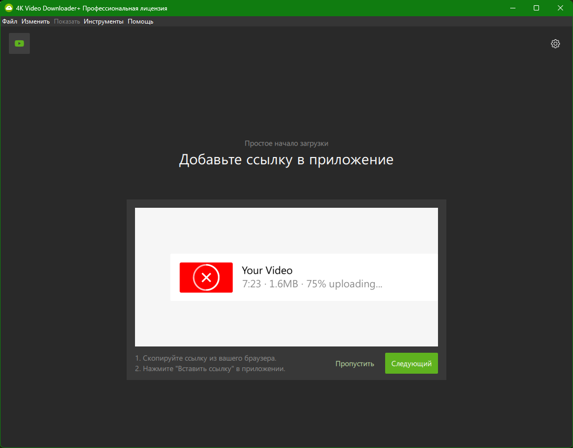Click the "75% uploading..." status line
The image size is (573, 448).
coord(312,284)
